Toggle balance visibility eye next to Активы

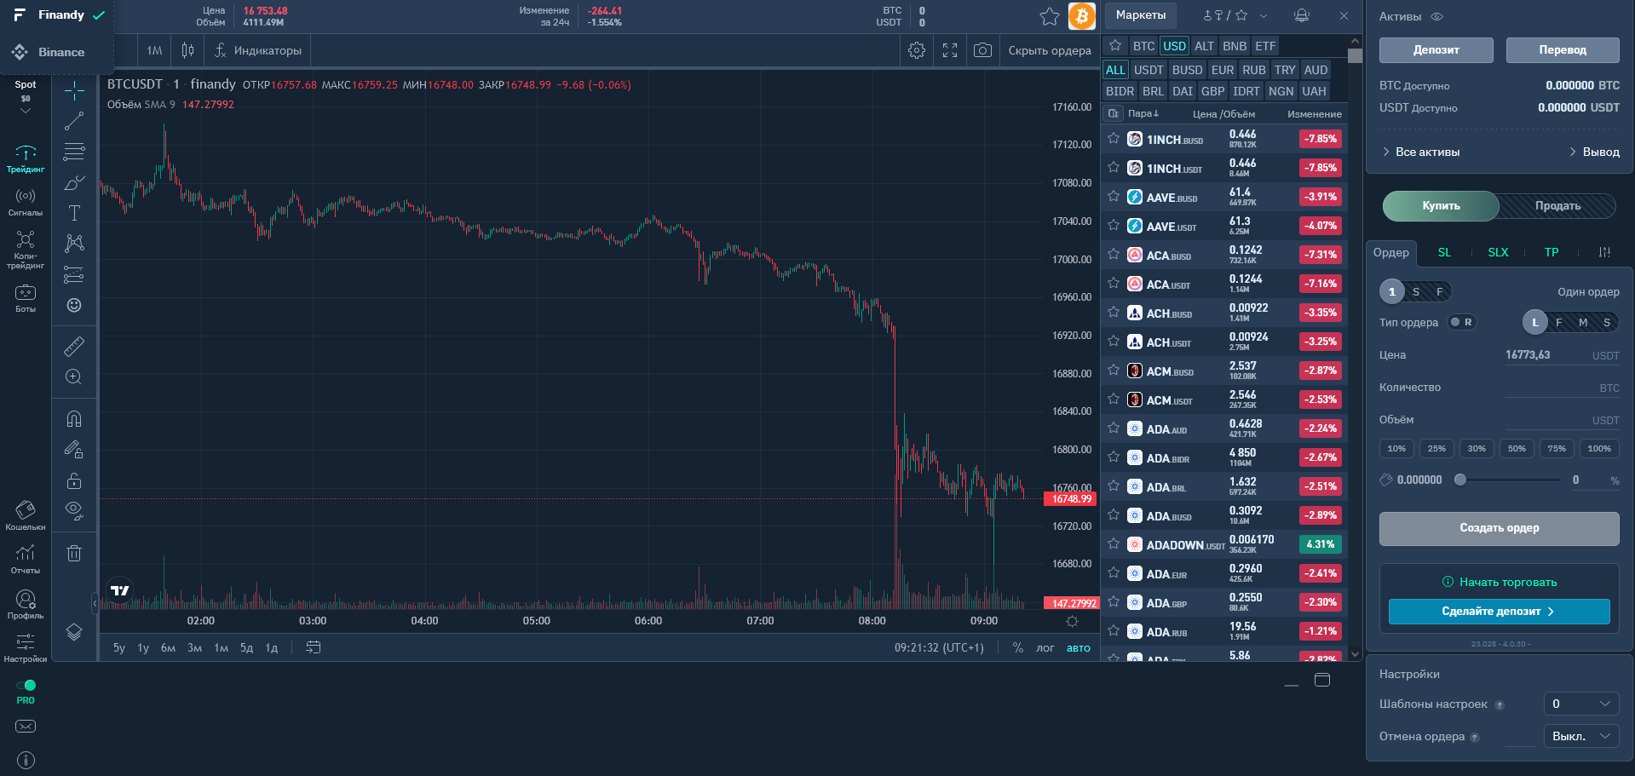pyautogui.click(x=1436, y=16)
